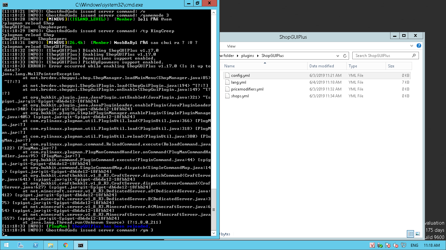Sort files by Date modified column
The width and height of the screenshot is (446, 250).
pos(321,66)
